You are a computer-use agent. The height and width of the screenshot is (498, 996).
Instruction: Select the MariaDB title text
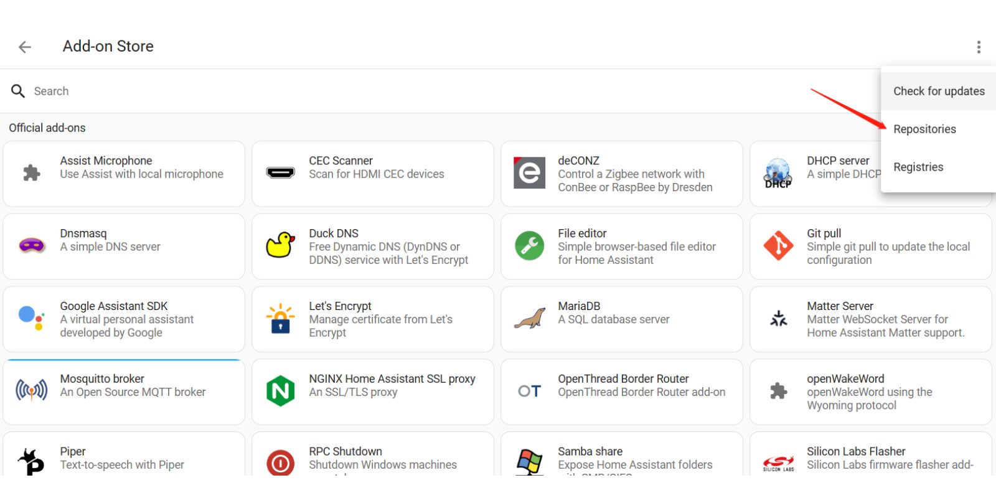coord(579,306)
